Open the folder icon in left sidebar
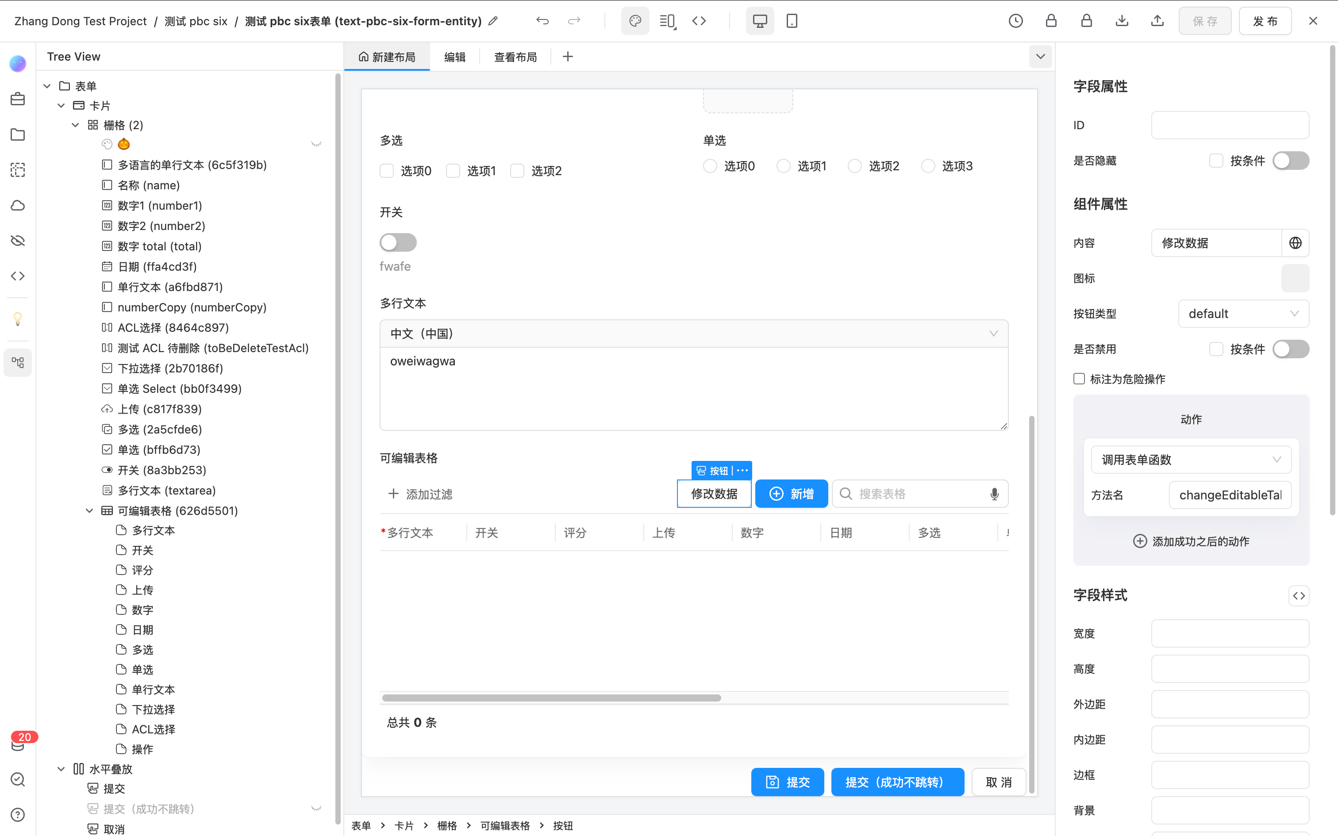Screen dimensions: 1338x836 tap(18, 135)
